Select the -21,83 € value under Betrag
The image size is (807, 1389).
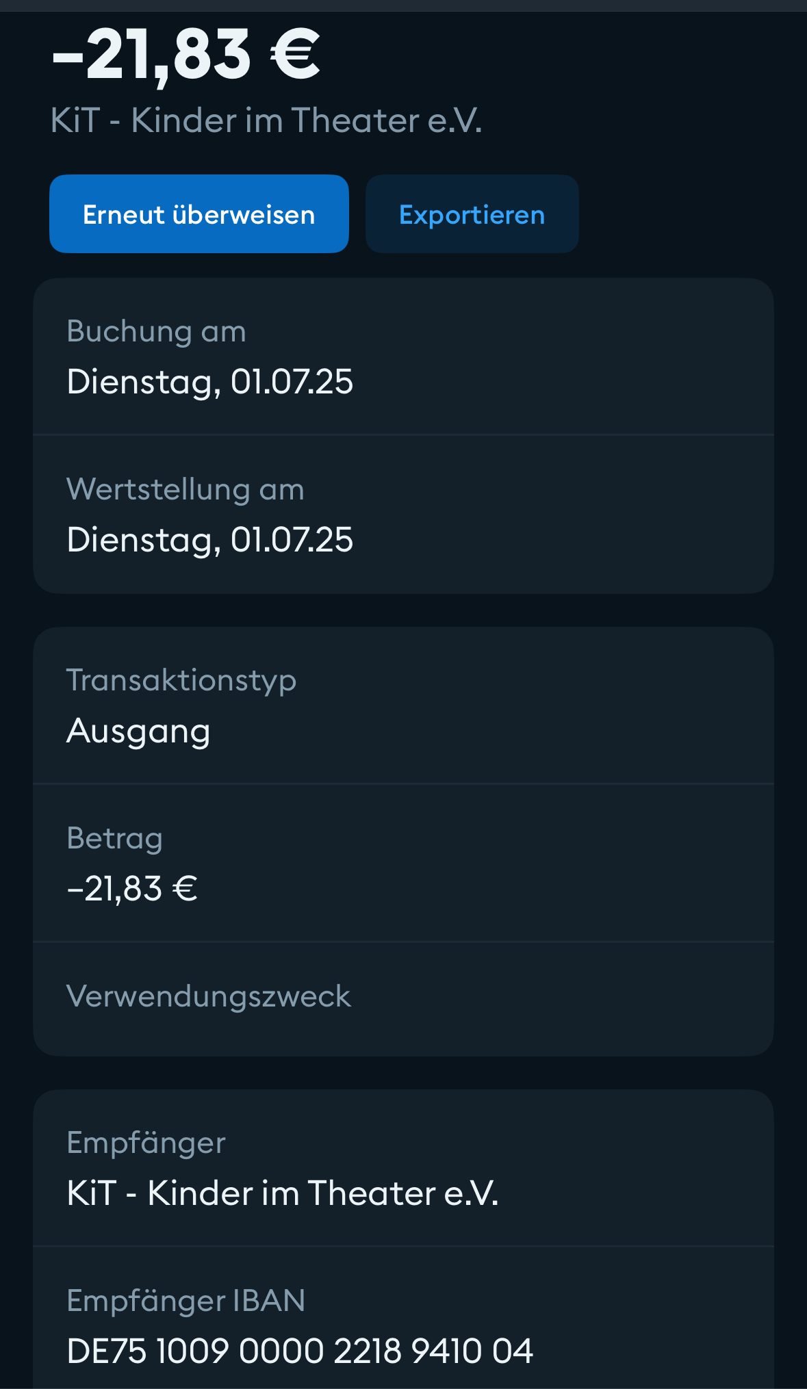[132, 889]
